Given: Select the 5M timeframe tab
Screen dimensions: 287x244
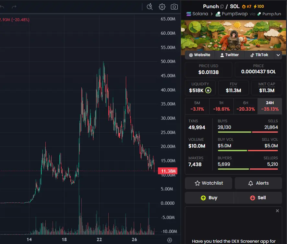Looking at the screenshot, I should pyautogui.click(x=197, y=106).
